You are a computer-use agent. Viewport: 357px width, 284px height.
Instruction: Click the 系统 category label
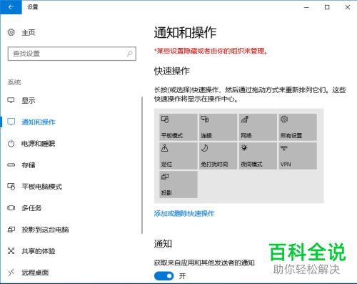(x=14, y=82)
